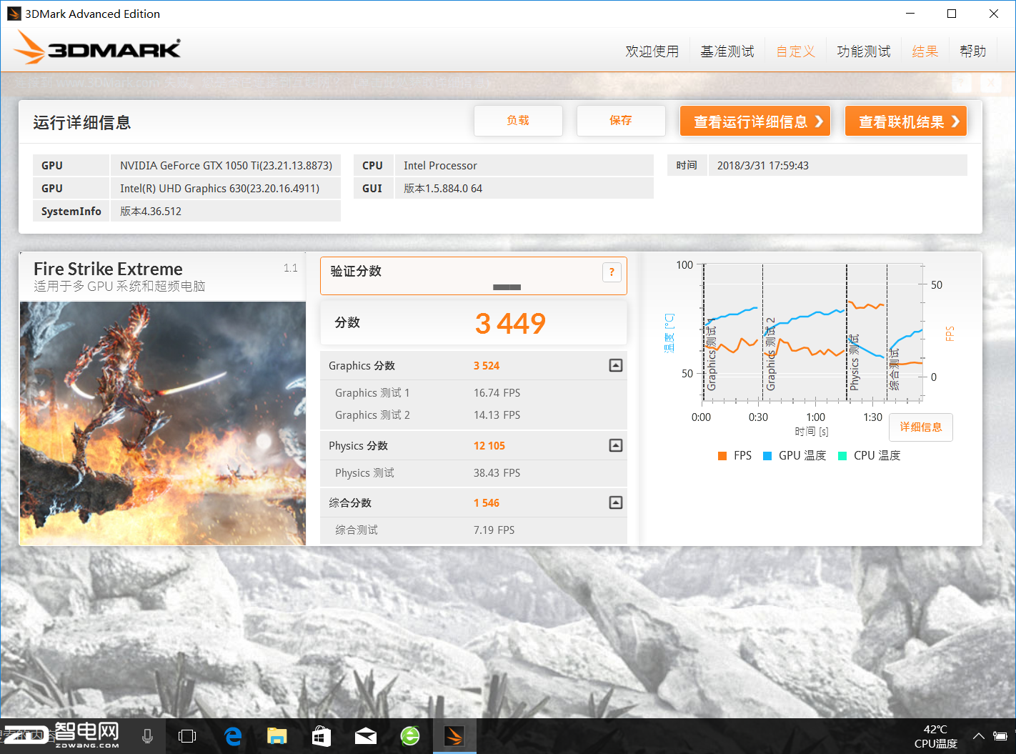The height and width of the screenshot is (754, 1016).
Task: Click the 详细信息 button under chart
Action: [x=921, y=427]
